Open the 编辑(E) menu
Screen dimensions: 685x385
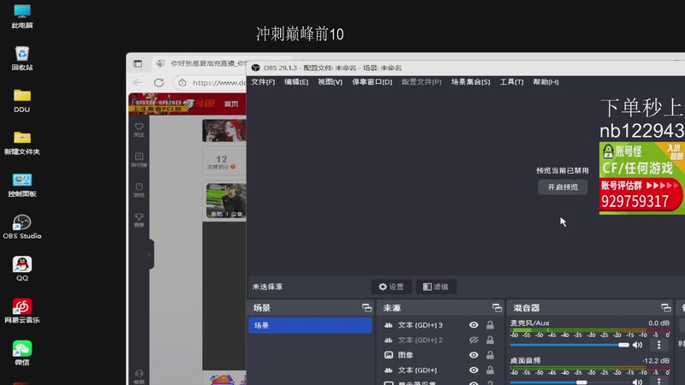[296, 82]
